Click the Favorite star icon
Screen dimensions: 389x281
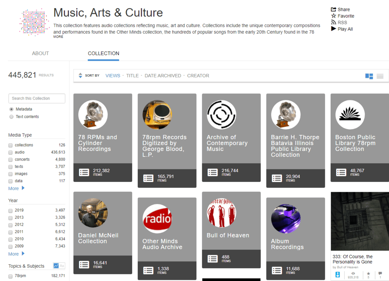coord(333,16)
